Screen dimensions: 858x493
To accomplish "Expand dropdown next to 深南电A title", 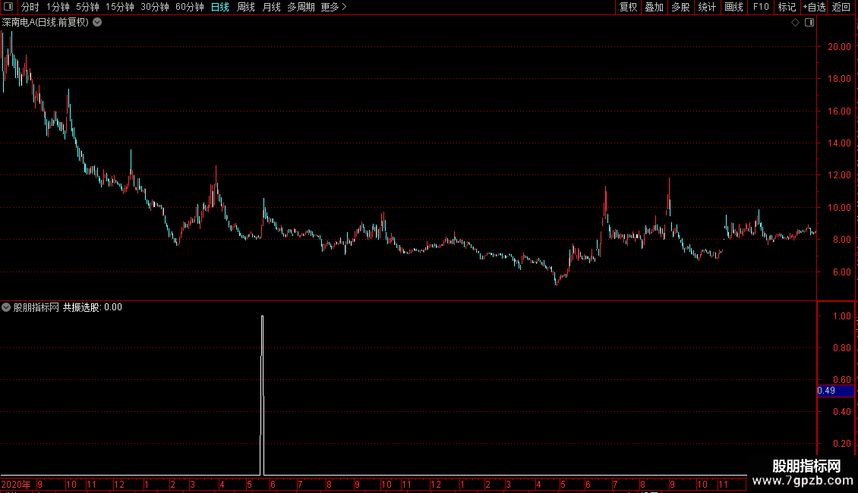I will point(97,23).
